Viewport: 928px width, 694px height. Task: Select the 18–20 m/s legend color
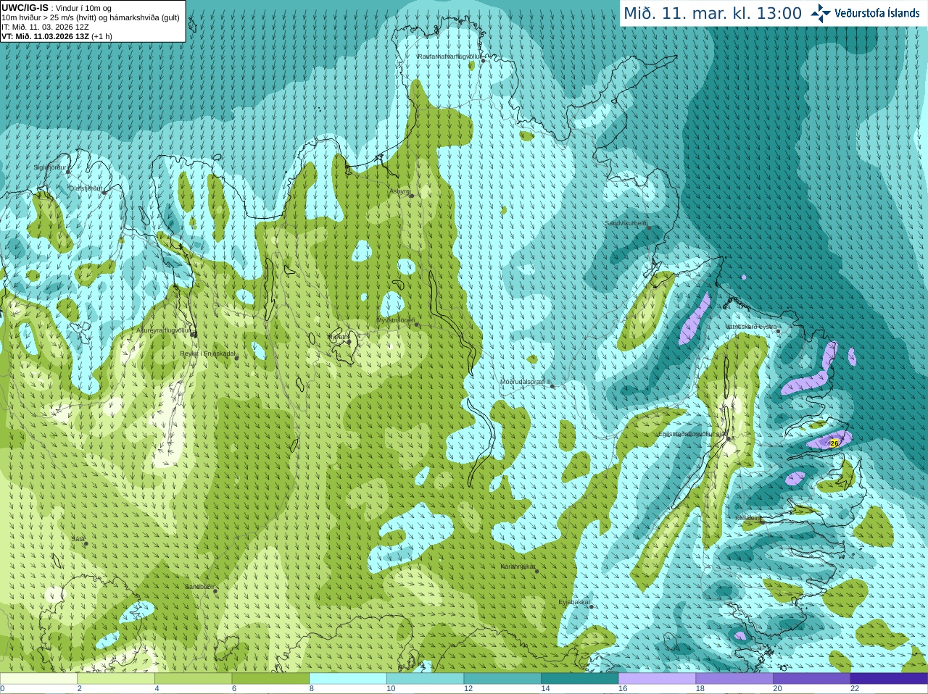coord(734,679)
